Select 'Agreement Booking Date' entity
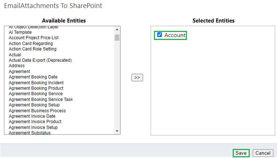The height and width of the screenshot is (158, 277). 33,77
